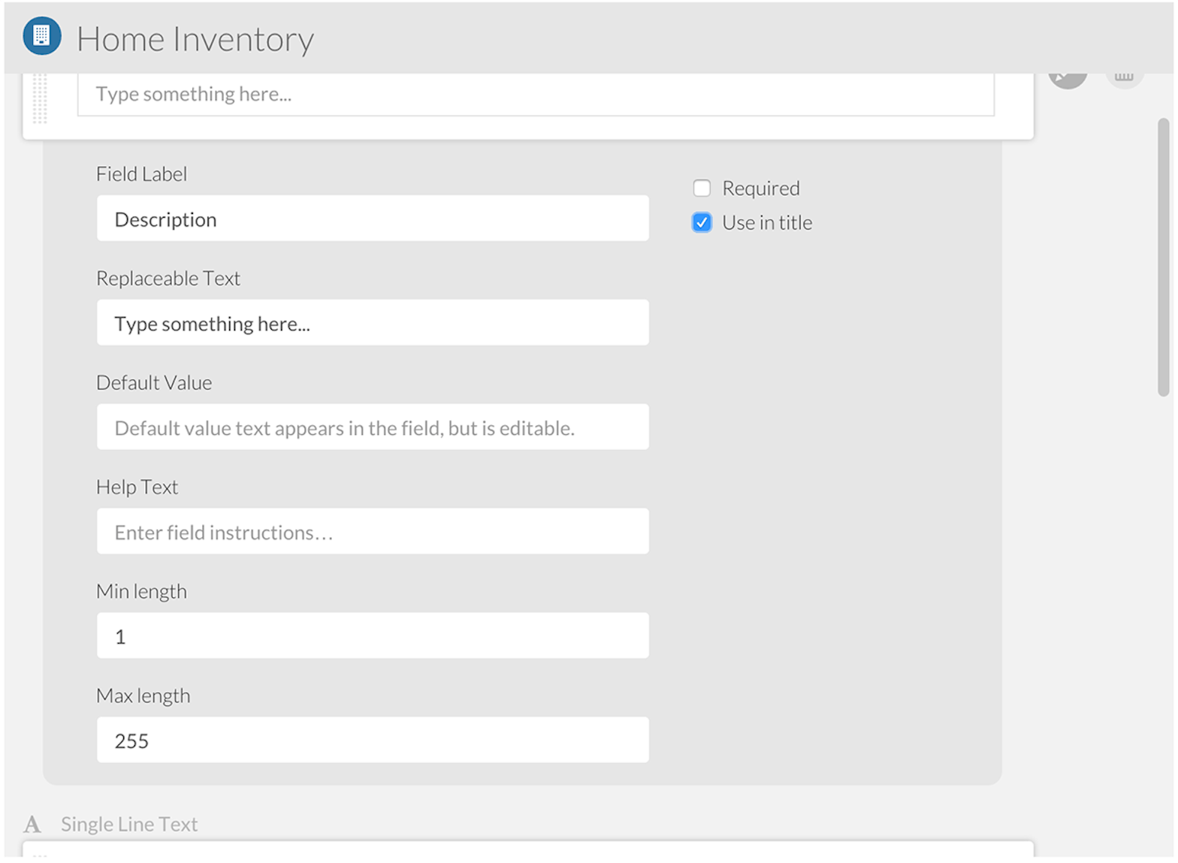Viewport: 1178px width, 863px height.
Task: Click the dark gray round icon button
Action: click(1068, 79)
